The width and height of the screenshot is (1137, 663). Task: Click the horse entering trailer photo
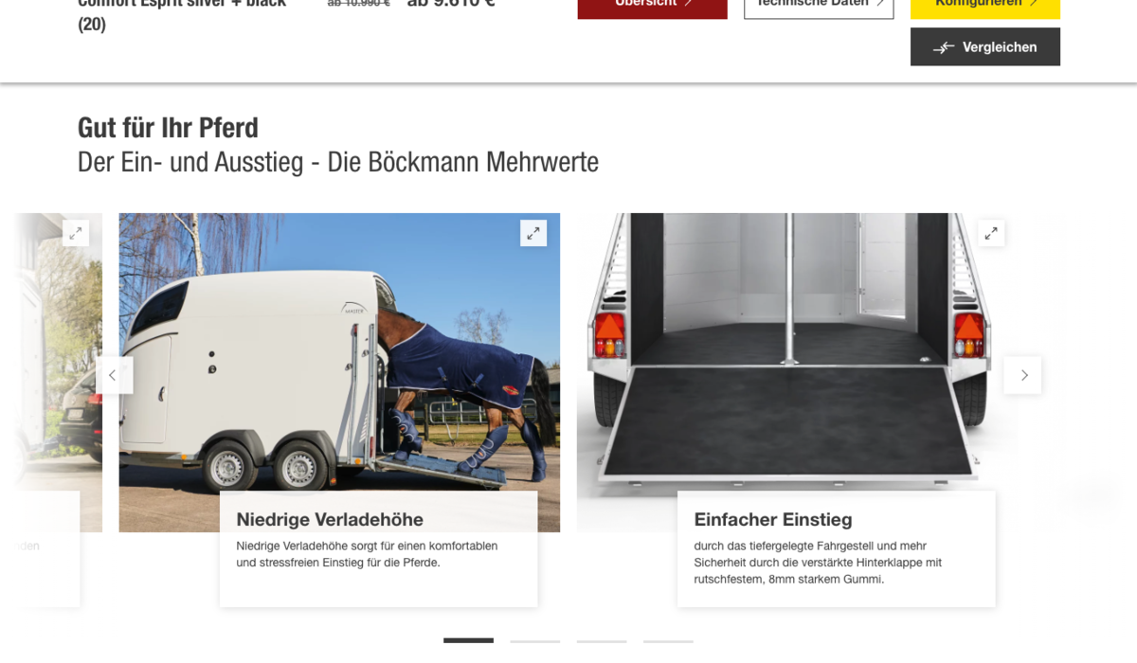339,360
